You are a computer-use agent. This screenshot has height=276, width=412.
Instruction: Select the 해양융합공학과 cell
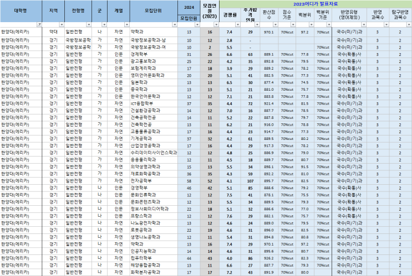click(154, 265)
